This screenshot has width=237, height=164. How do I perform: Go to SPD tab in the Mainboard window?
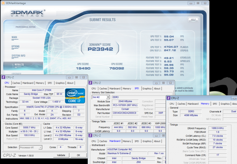click(137, 141)
